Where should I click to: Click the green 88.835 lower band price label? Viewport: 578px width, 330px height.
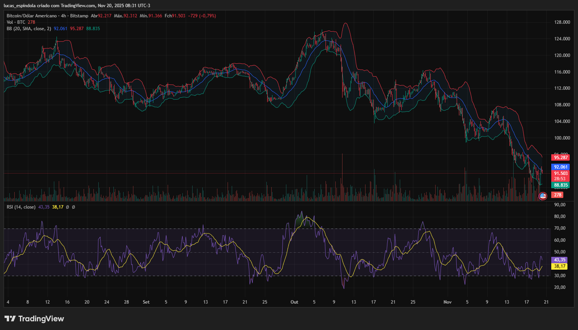tap(560, 185)
